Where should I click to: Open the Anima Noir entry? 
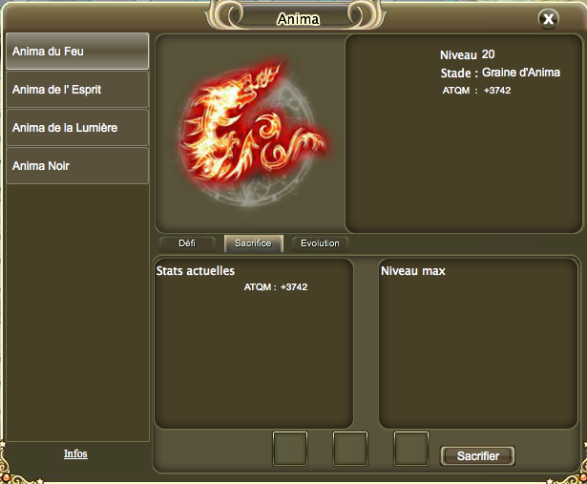point(77,166)
